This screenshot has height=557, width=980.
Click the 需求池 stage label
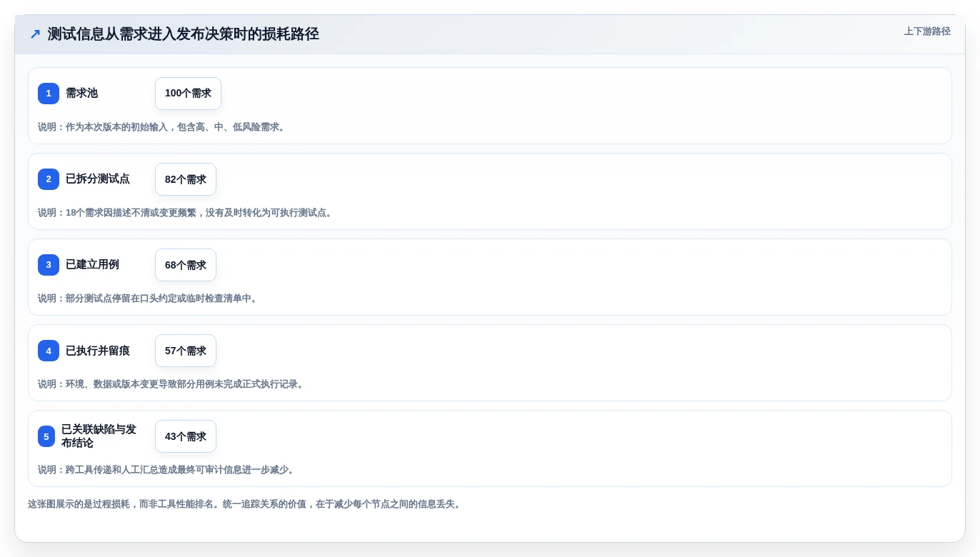[x=81, y=94]
